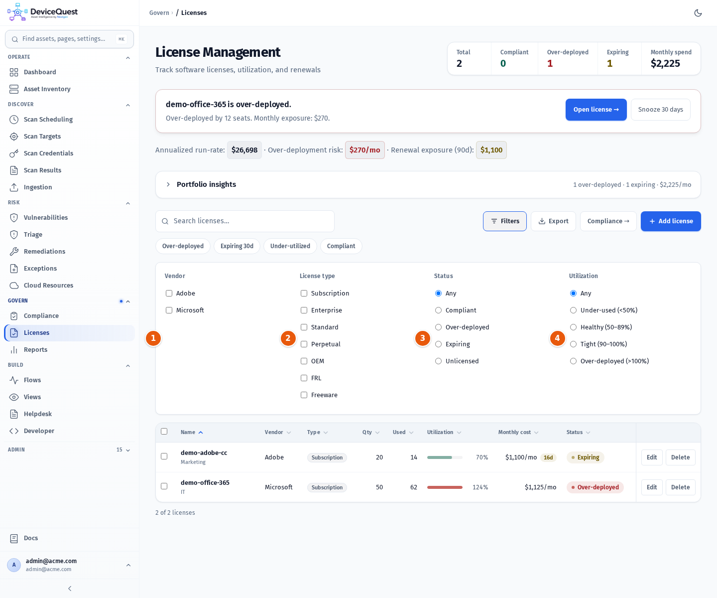The height and width of the screenshot is (598, 717).
Task: Click Snooze 30 days button
Action: coord(661,110)
